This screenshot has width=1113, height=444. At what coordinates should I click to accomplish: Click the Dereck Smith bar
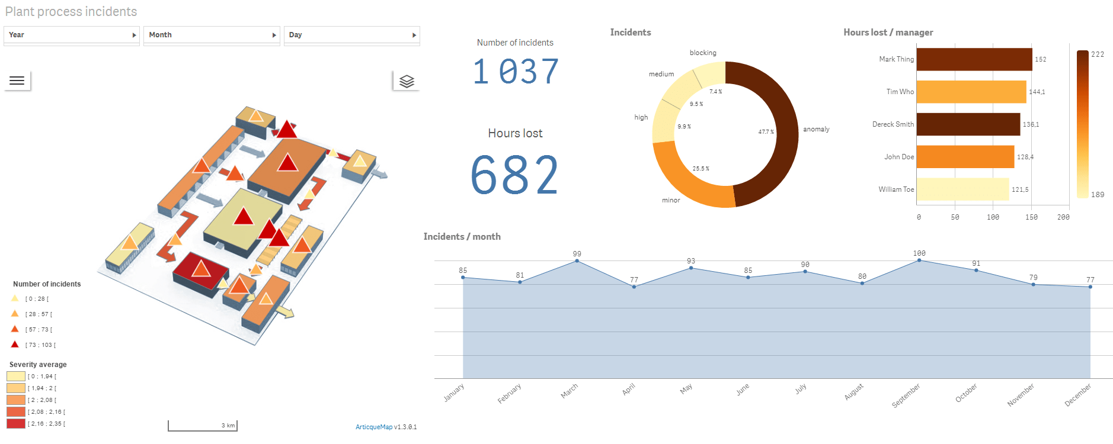(x=968, y=124)
